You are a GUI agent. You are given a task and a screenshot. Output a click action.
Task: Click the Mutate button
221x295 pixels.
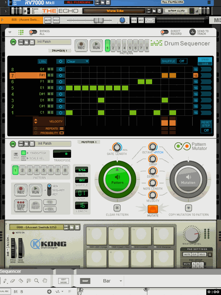coord(152,209)
